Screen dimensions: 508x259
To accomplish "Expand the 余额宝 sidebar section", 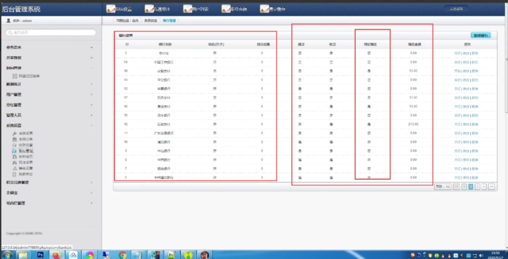I will click(x=91, y=193).
